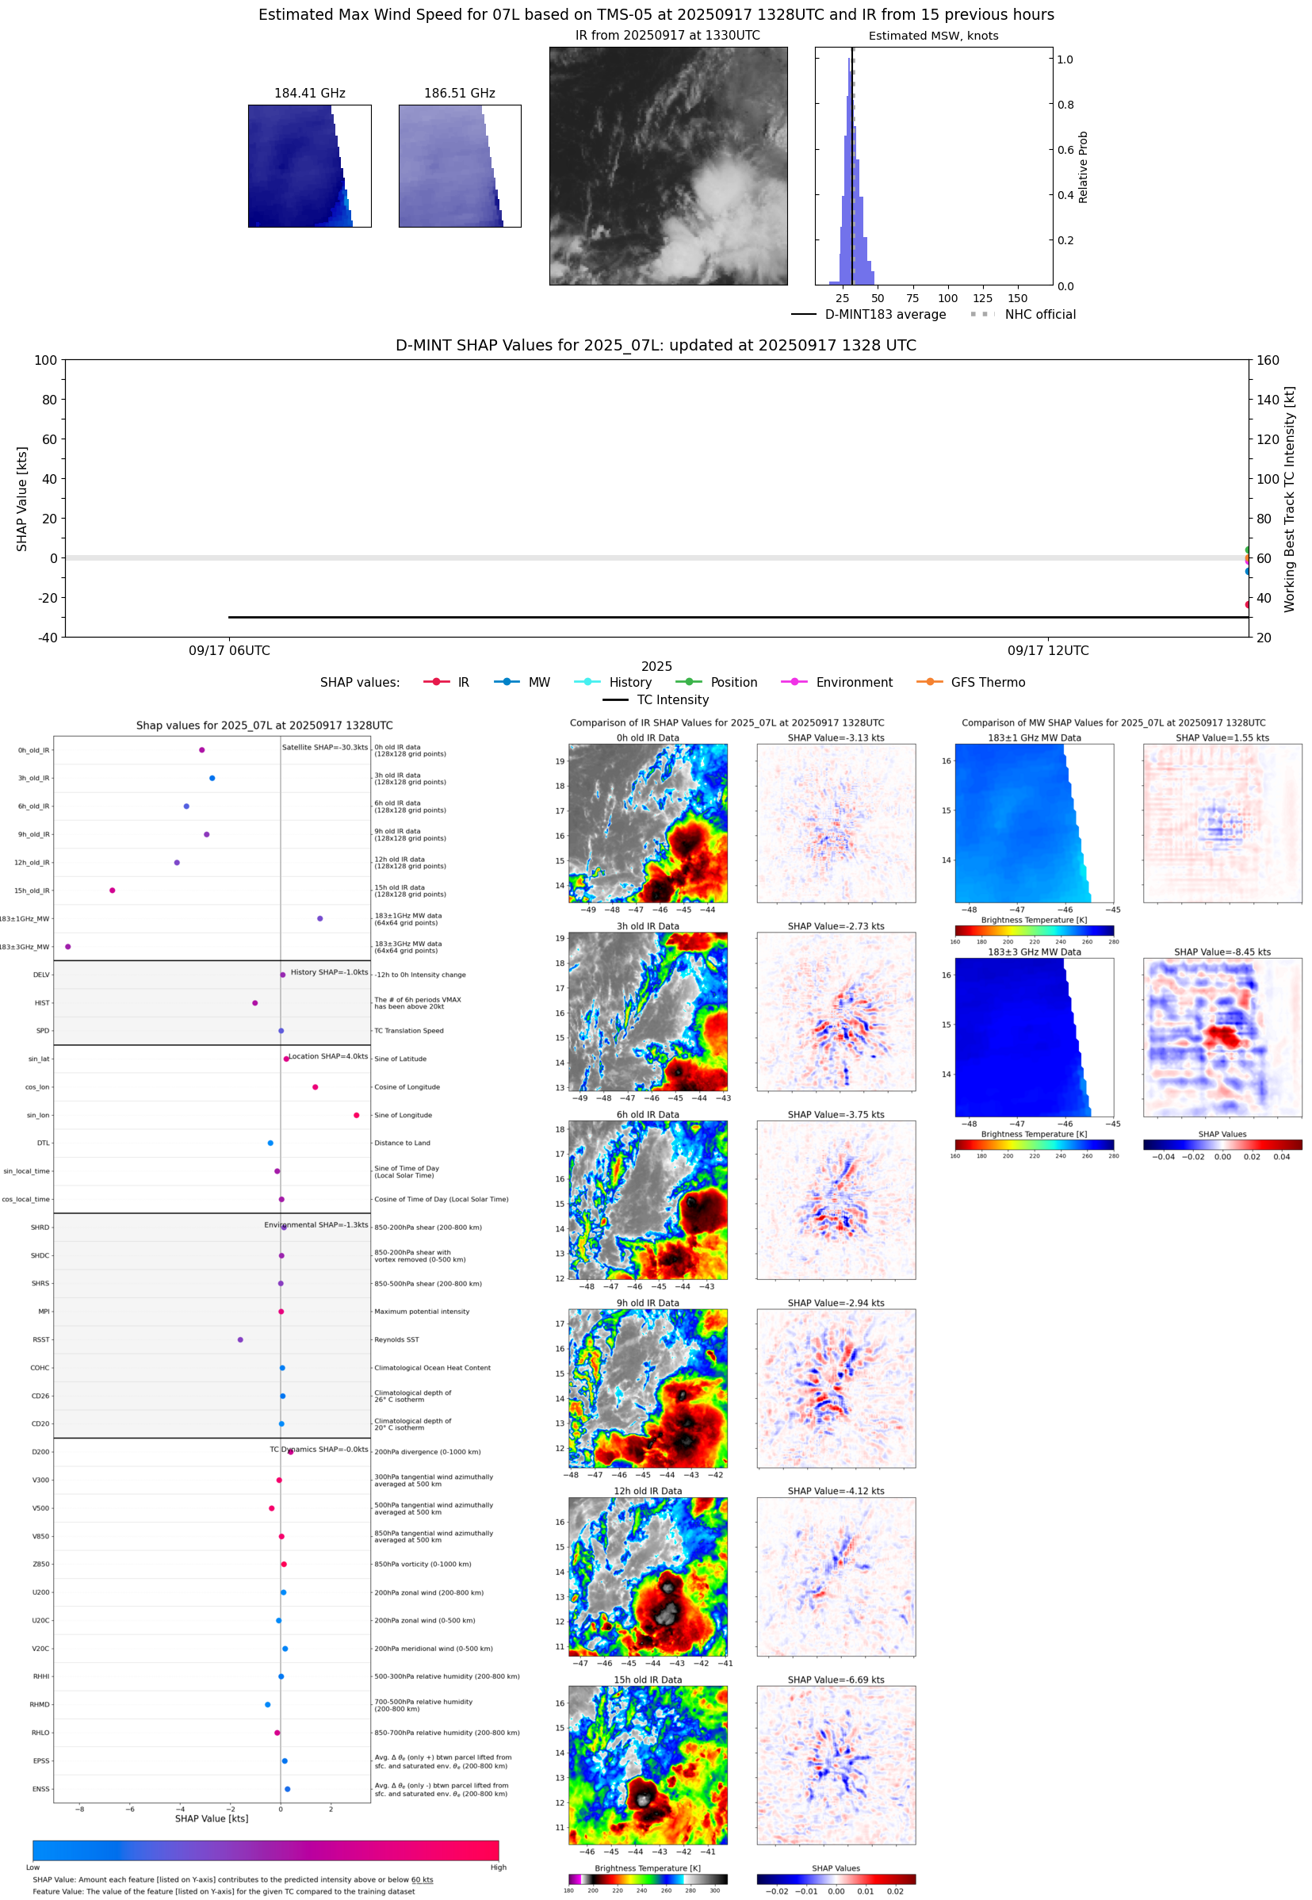Select the Position green legend marker
The image size is (1312, 1900).
[689, 681]
